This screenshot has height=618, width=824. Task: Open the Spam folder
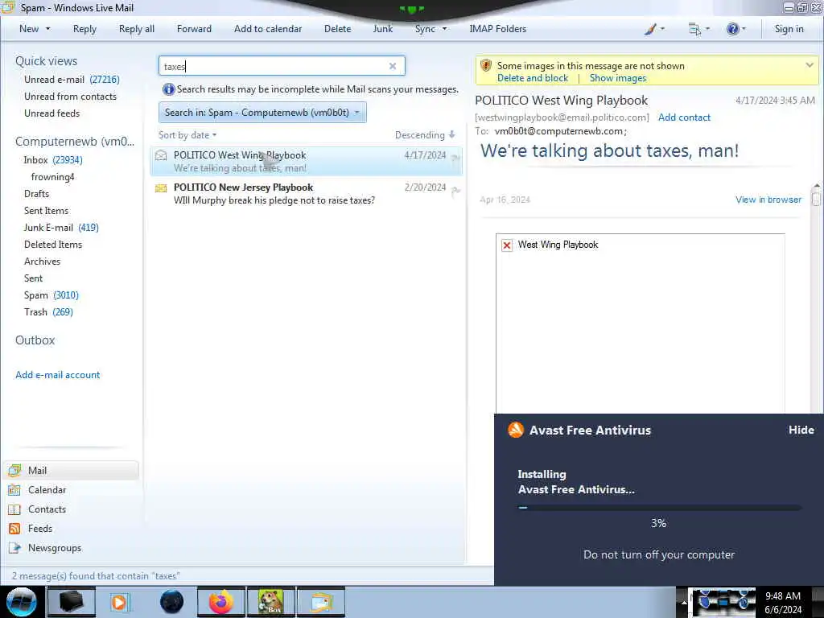(51, 295)
